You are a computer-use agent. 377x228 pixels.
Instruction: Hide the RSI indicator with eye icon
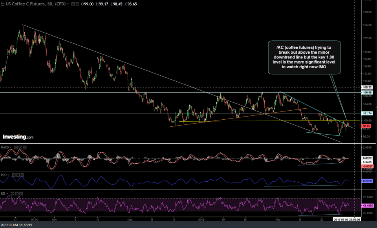click(x=13, y=193)
